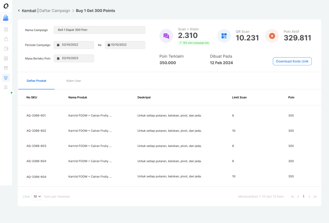Click the crown campaign icon in sidebar
329x223 pixels.
6,78
